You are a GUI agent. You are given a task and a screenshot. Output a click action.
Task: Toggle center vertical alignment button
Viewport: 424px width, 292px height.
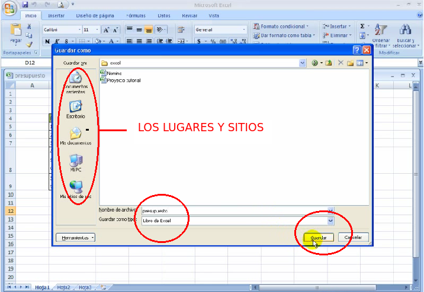pyautogui.click(x=137, y=30)
